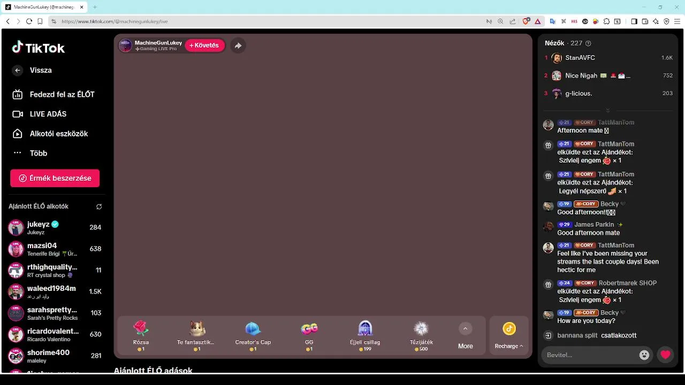Expand the top viewers list

point(608,110)
